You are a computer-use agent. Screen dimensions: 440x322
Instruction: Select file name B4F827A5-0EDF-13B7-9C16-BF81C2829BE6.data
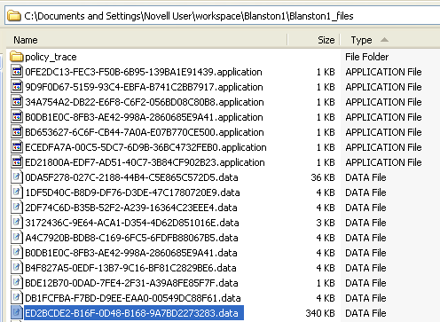(x=130, y=268)
